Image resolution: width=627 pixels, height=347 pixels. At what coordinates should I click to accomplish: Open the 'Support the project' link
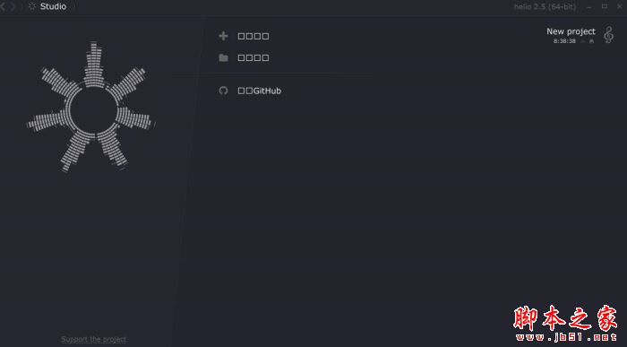tap(93, 340)
